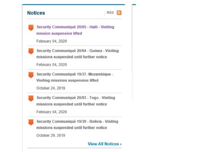The height and width of the screenshot is (152, 205).
Task: Click the orange RSS feed icon
Action: (x=119, y=13)
